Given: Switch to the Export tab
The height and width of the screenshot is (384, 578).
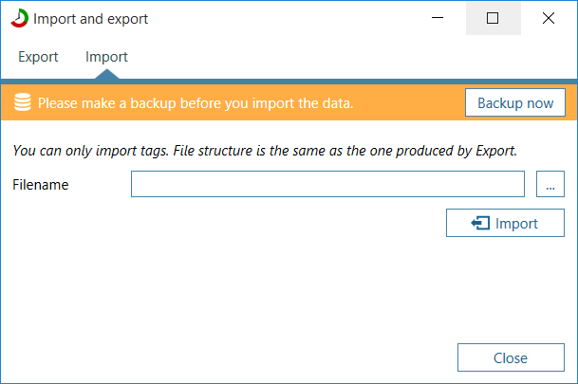Looking at the screenshot, I should [38, 57].
